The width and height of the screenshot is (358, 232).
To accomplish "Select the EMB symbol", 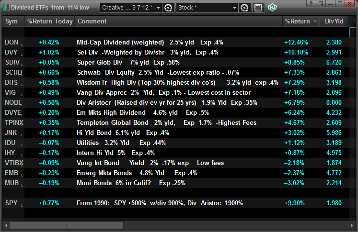I will pyautogui.click(x=12, y=173).
